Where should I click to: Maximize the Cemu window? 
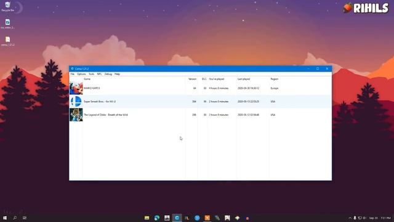click(318, 68)
